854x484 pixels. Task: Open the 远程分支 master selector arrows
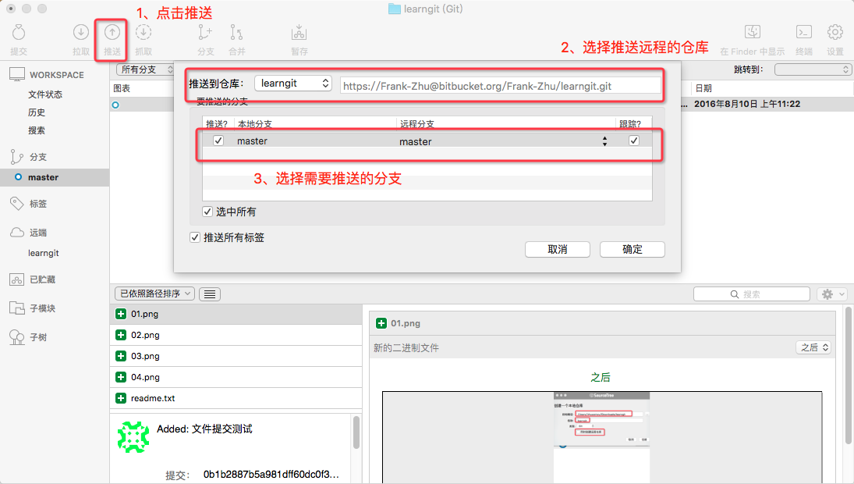(604, 141)
